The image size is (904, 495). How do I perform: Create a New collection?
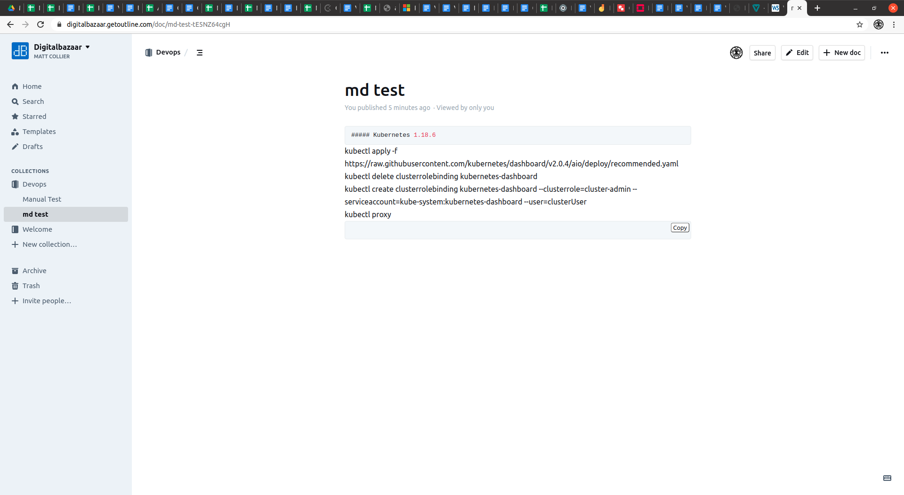click(49, 244)
